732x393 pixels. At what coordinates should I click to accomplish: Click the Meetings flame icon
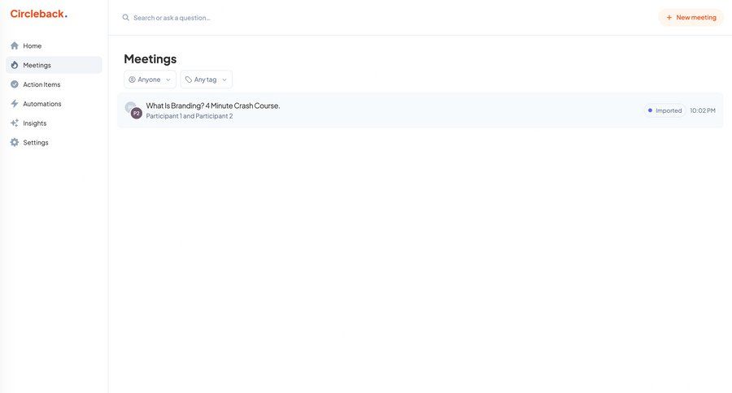[x=15, y=65]
